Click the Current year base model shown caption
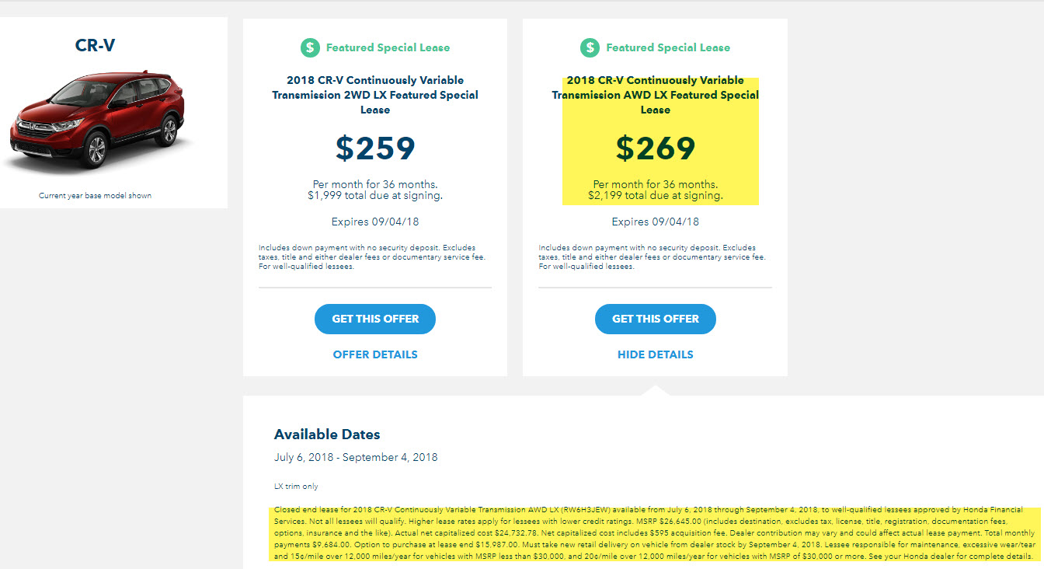 (x=96, y=195)
